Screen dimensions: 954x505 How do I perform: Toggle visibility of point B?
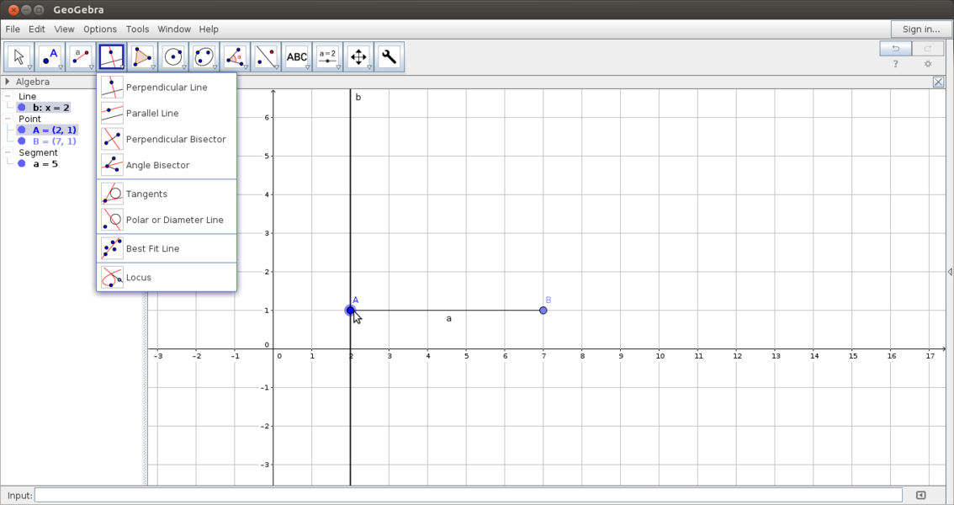pyautogui.click(x=21, y=141)
